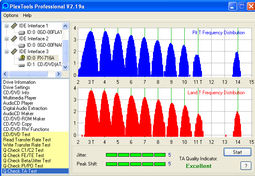This screenshot has height=176, width=255.
Task: Click the PlexTools logo icon in title bar
Action: [5, 6]
